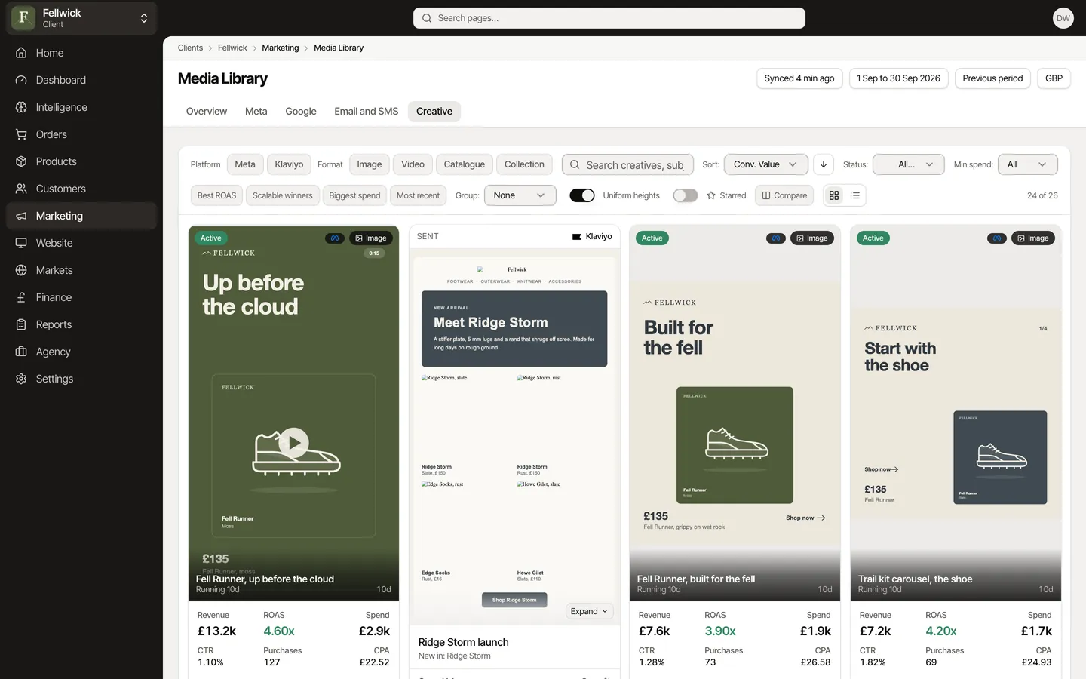1086x679 pixels.
Task: Click the Fellwick breadcrumb link
Action: coord(232,48)
